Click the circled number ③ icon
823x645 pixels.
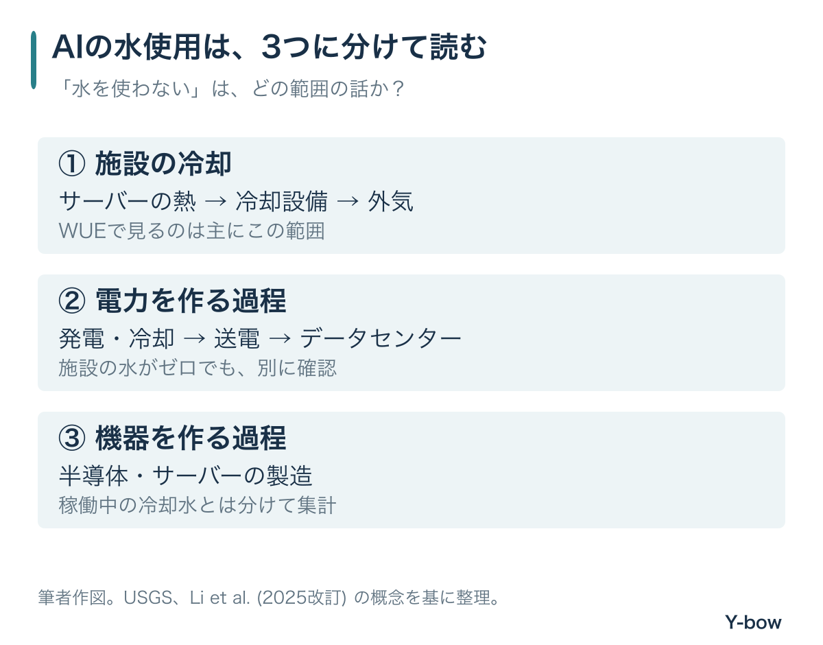click(72, 438)
